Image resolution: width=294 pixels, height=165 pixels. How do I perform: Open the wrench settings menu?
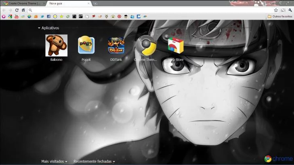coord(290,10)
